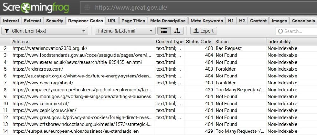Select the es.catapult.org.uk URL row
Screen dimensions: 317x135
pyautogui.click(x=158, y=76)
